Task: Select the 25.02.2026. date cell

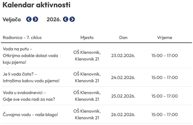Action: (x=123, y=96)
